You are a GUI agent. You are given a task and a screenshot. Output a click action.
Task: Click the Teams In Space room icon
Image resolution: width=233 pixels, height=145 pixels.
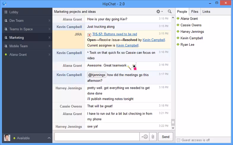[x=6, y=29]
